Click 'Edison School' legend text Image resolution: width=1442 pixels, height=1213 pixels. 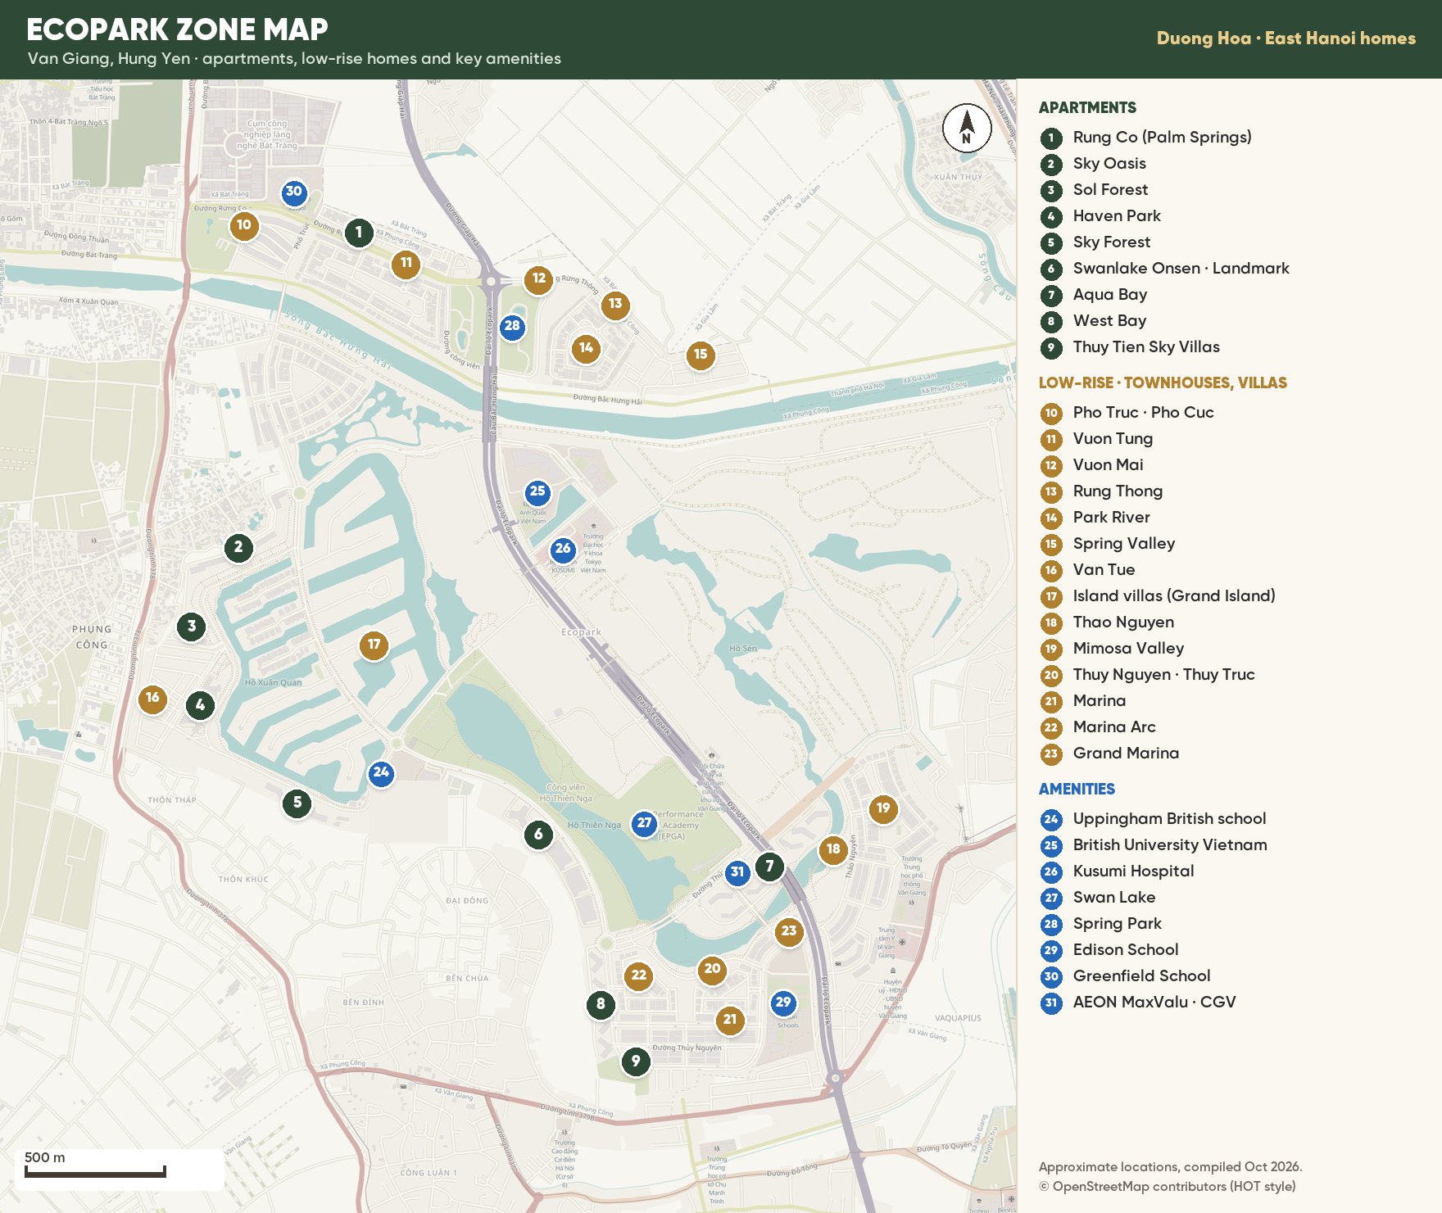[x=1126, y=949]
